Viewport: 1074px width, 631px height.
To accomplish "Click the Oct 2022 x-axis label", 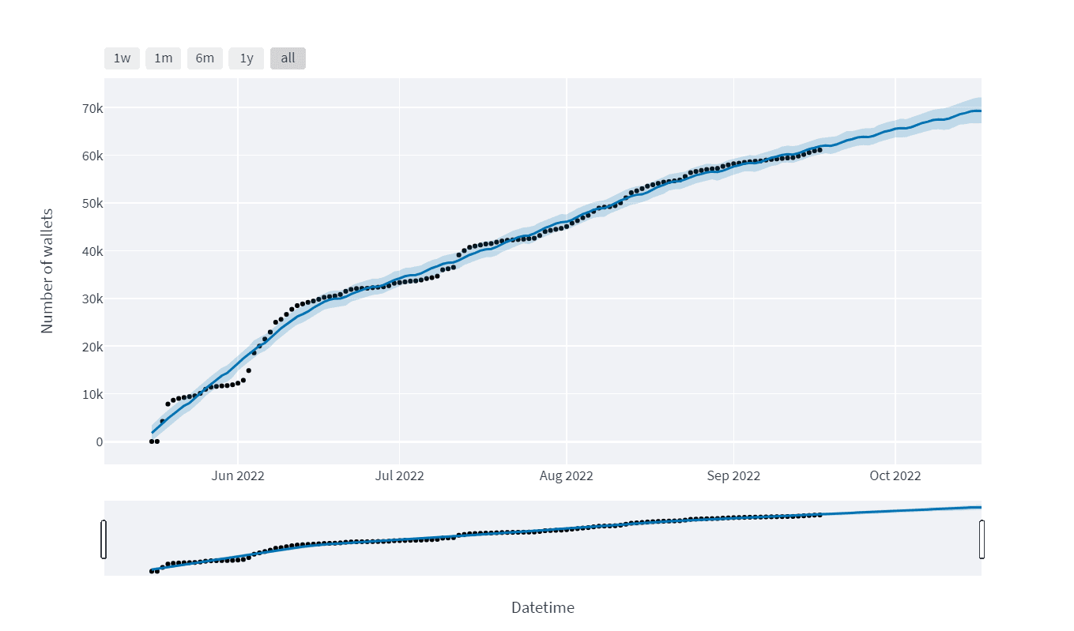I will click(x=895, y=475).
